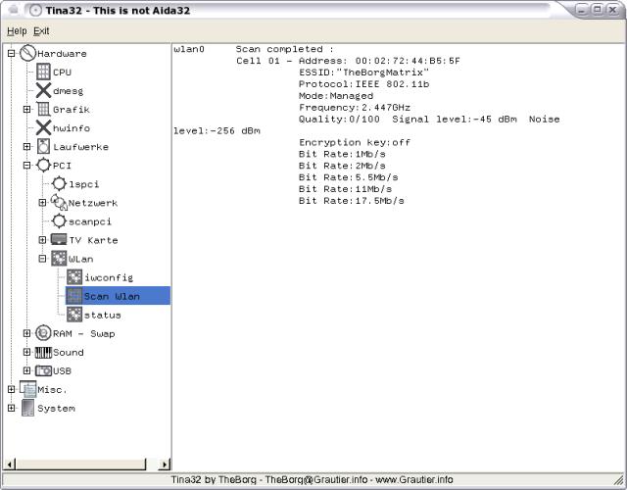The image size is (627, 490).
Task: Click the scanpci gear icon
Action: click(59, 221)
